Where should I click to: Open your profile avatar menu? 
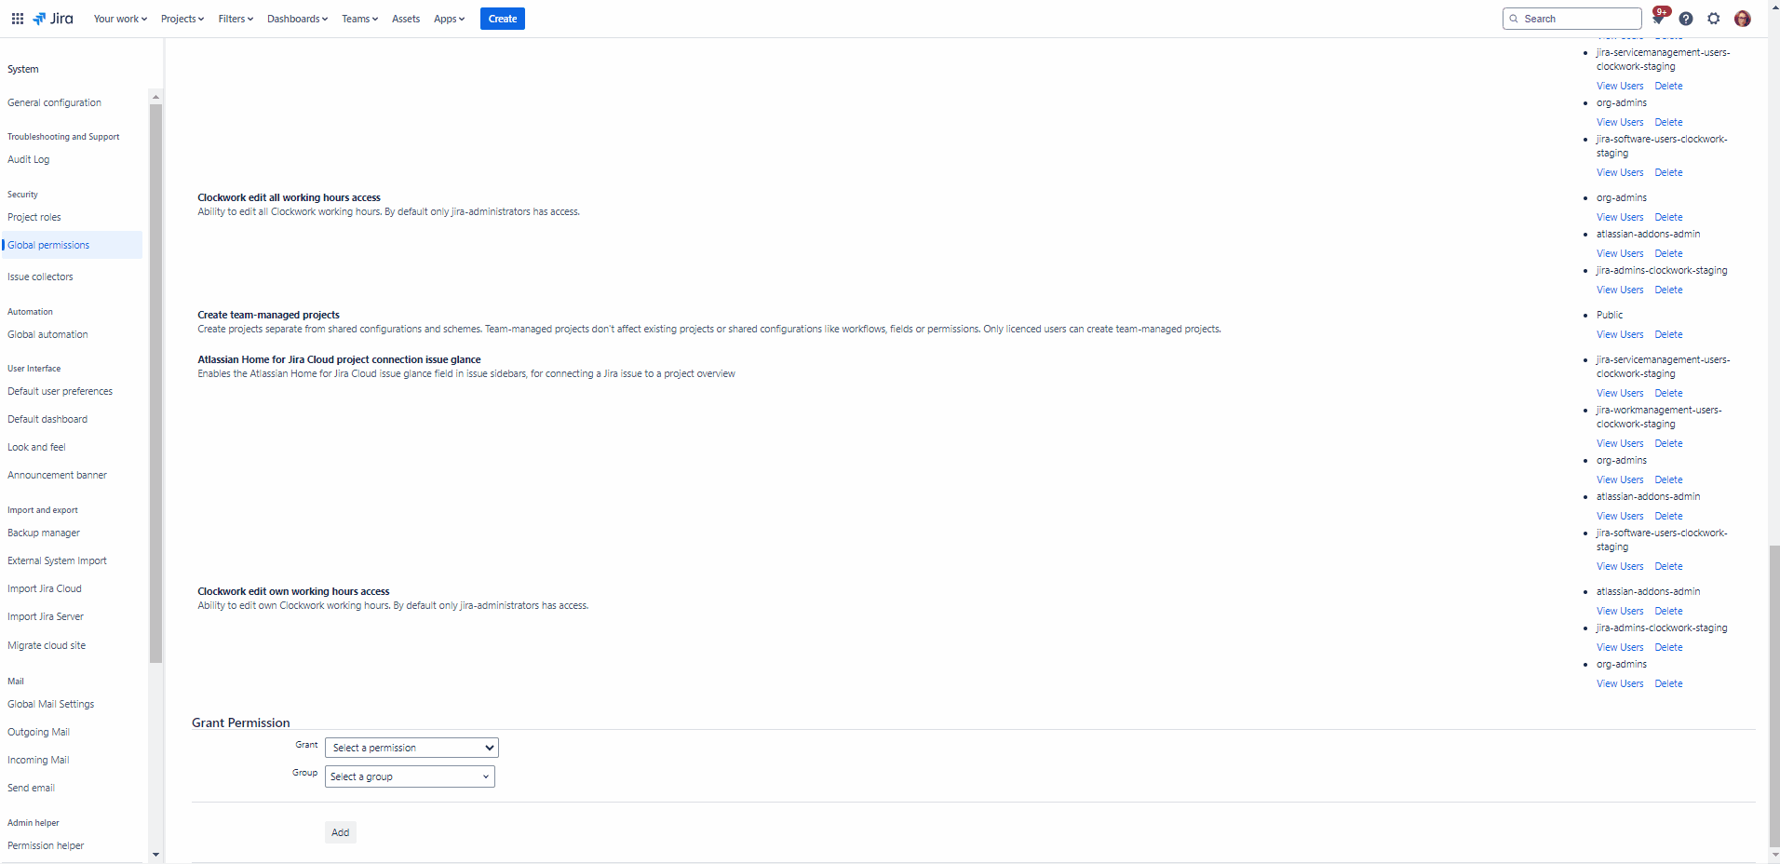click(x=1742, y=18)
